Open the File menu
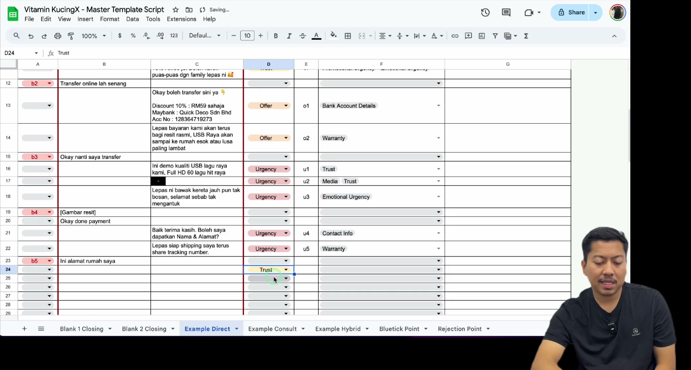The image size is (691, 370). (29, 19)
